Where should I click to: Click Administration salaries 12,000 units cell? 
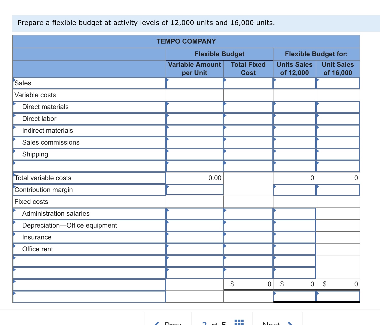pyautogui.click(x=295, y=214)
